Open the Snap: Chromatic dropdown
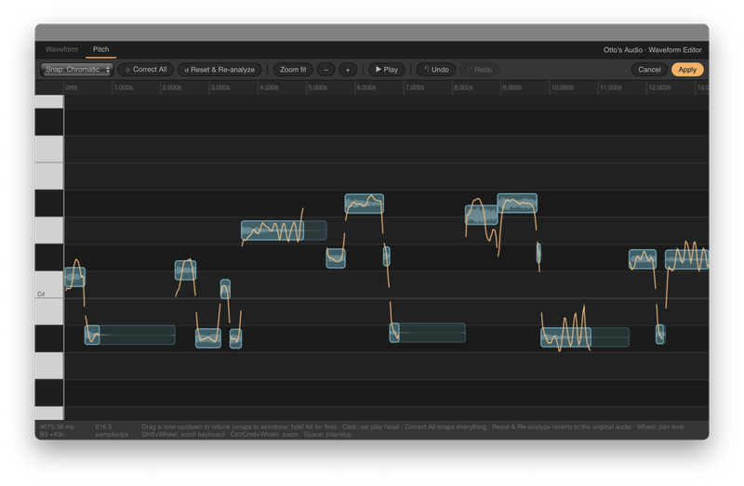The width and height of the screenshot is (744, 486). pos(77,69)
